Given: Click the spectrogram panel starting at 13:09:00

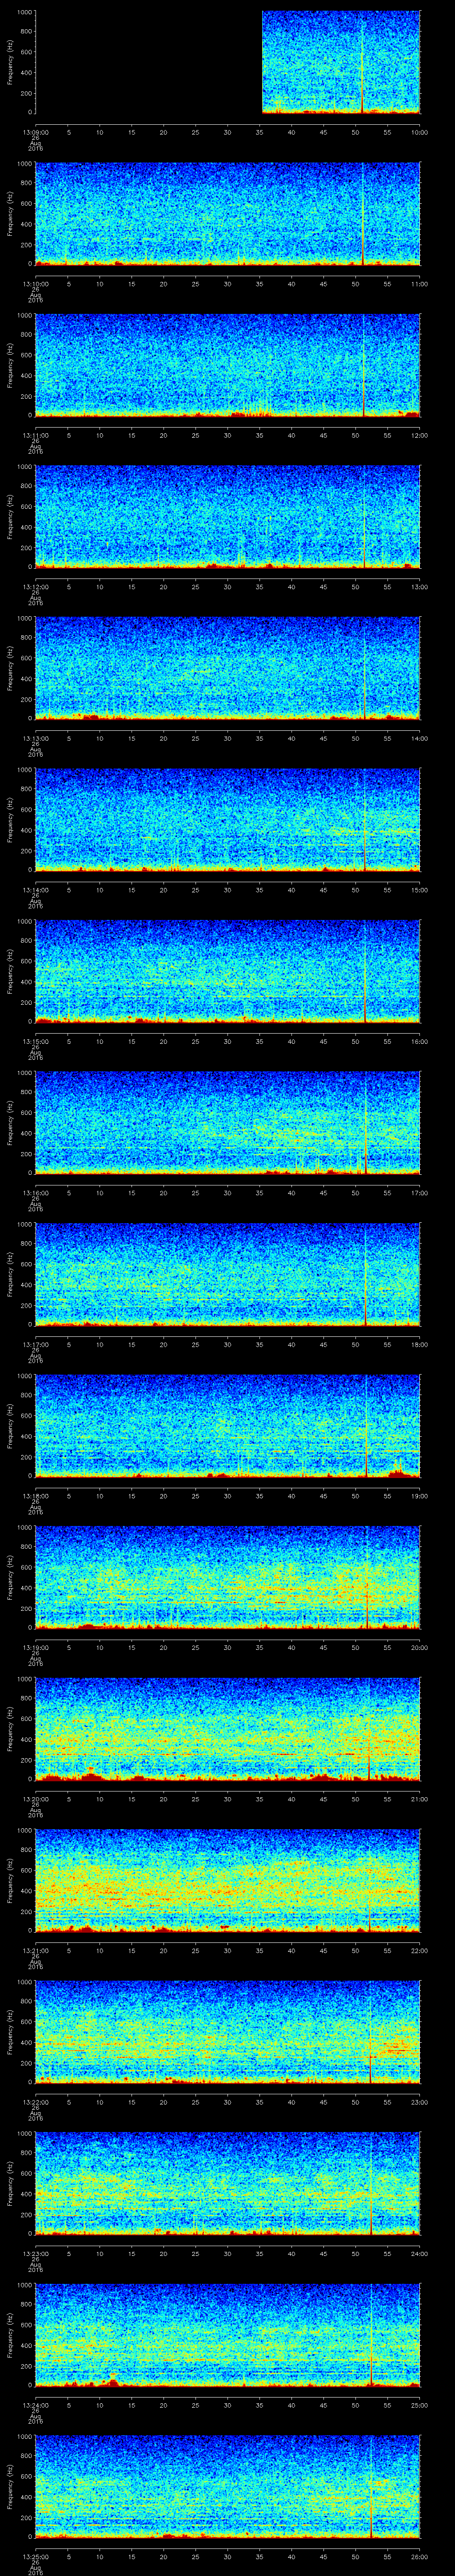Looking at the screenshot, I should point(228,62).
